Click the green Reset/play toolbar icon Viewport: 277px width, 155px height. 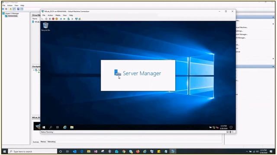(x=64, y=19)
